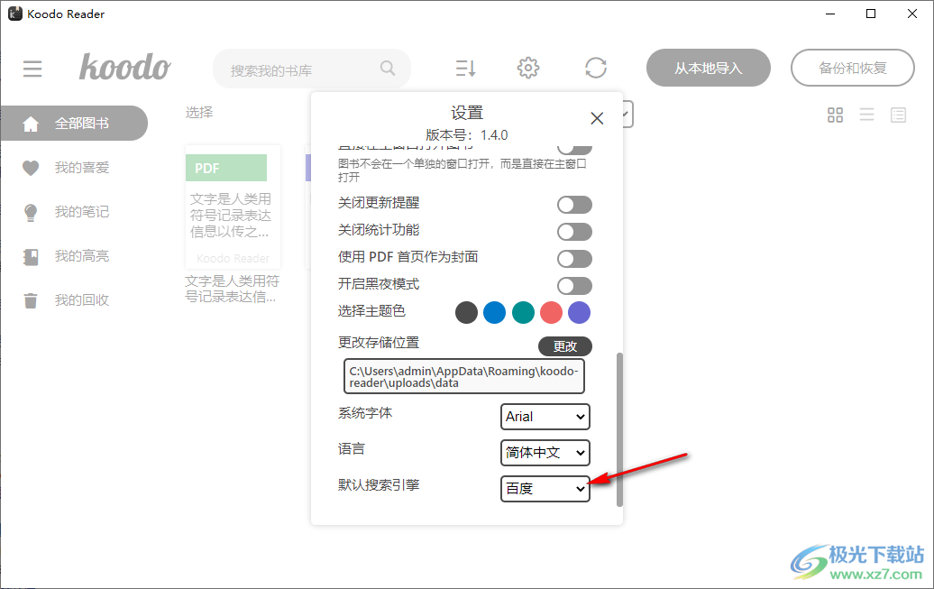The width and height of the screenshot is (934, 589).
Task: Open the 默认搜索引擎 百度 dropdown
Action: [545, 489]
